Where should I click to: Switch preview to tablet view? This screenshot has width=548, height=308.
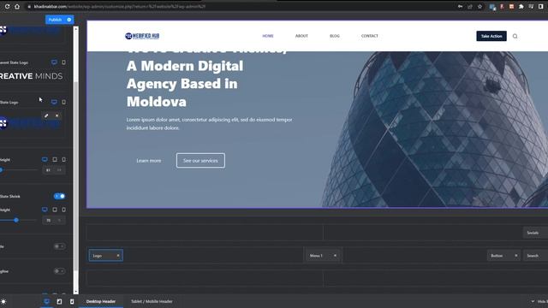(x=59, y=301)
